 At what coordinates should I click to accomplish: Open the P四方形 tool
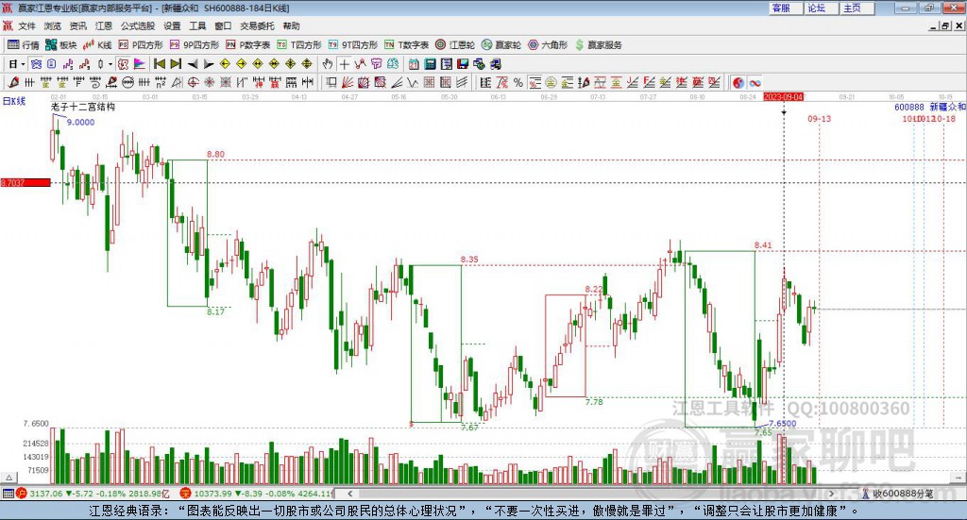coord(141,45)
